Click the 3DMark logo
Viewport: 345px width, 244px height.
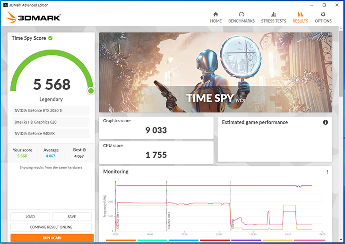pos(33,17)
